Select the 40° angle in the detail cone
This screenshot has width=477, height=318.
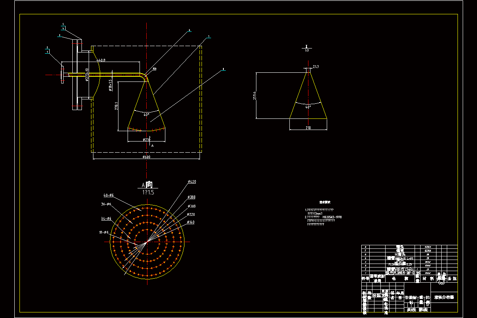308,107
